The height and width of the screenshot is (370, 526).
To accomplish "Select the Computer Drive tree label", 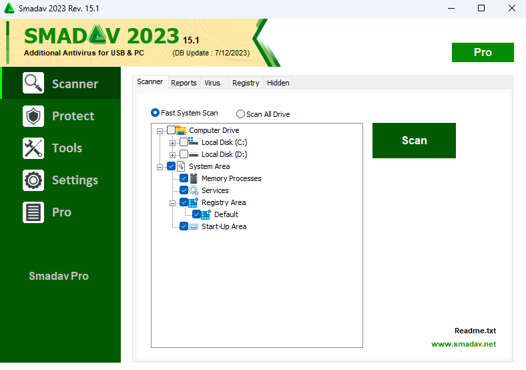I will point(214,130).
